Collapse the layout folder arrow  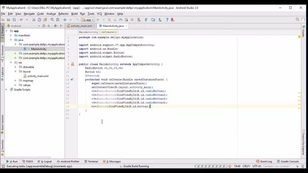click(15, 72)
